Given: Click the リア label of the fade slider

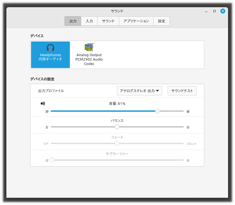Looking at the screenshot, I should pos(46,144).
